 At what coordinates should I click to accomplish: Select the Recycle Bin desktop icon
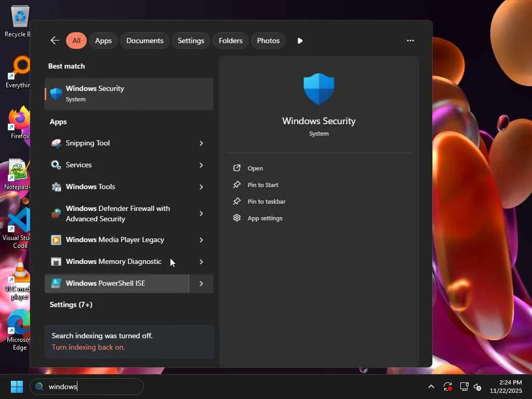tap(18, 21)
